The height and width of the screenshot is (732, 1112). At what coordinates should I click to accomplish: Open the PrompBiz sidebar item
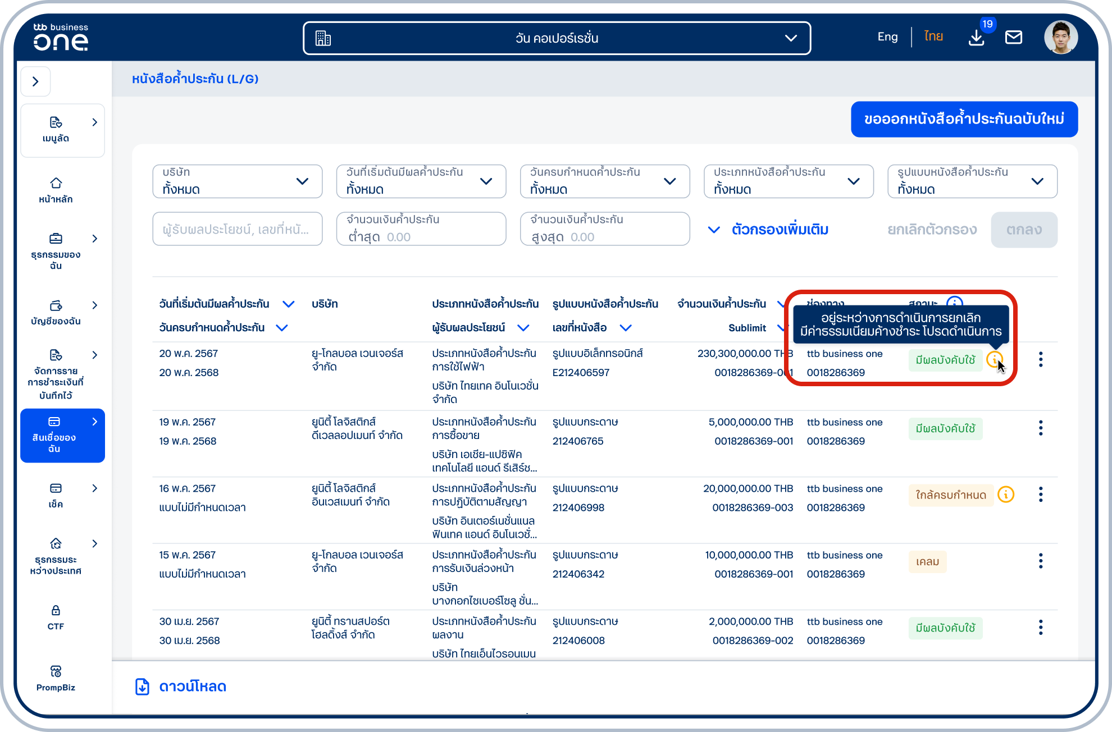pos(56,678)
